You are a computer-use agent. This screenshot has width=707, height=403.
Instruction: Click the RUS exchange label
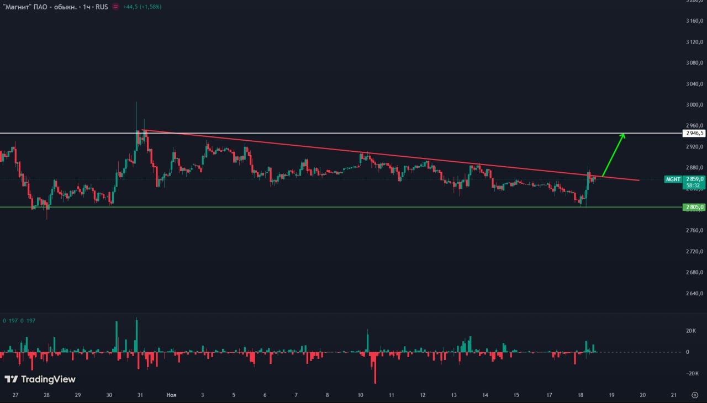(101, 7)
